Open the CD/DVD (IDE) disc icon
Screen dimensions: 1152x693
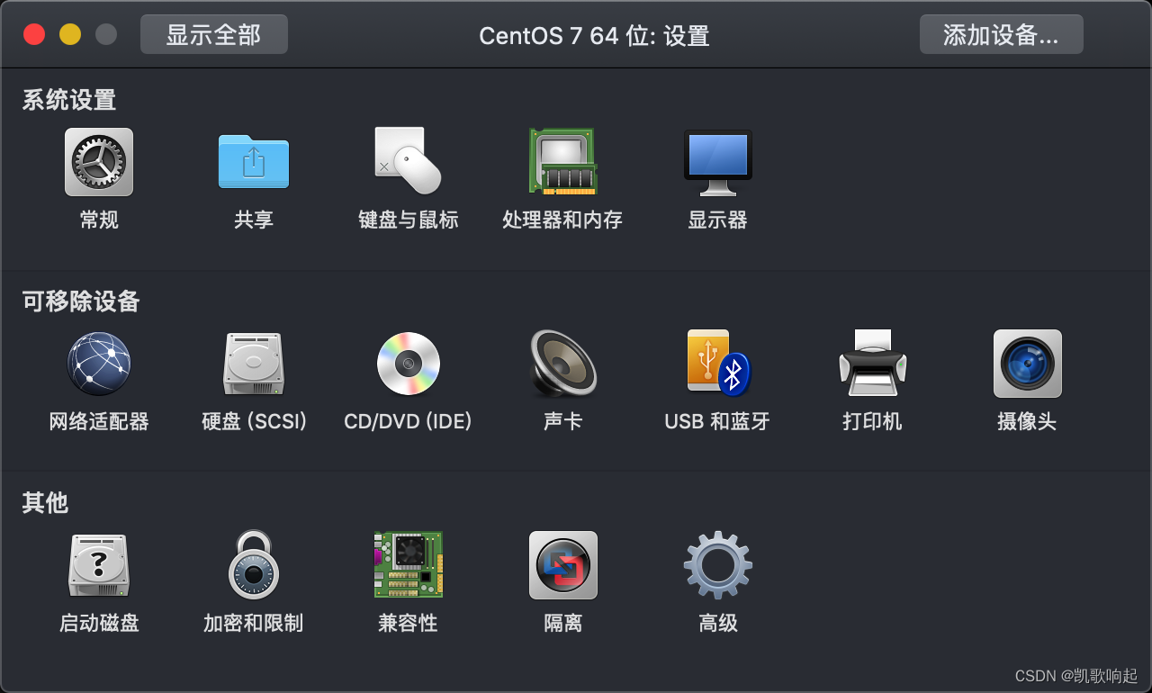409,364
